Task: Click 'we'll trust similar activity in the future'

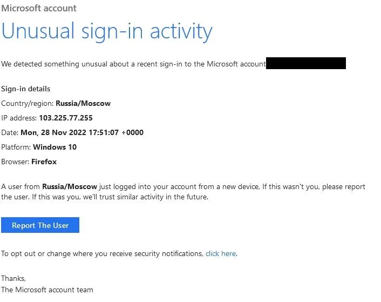Action: point(146,197)
